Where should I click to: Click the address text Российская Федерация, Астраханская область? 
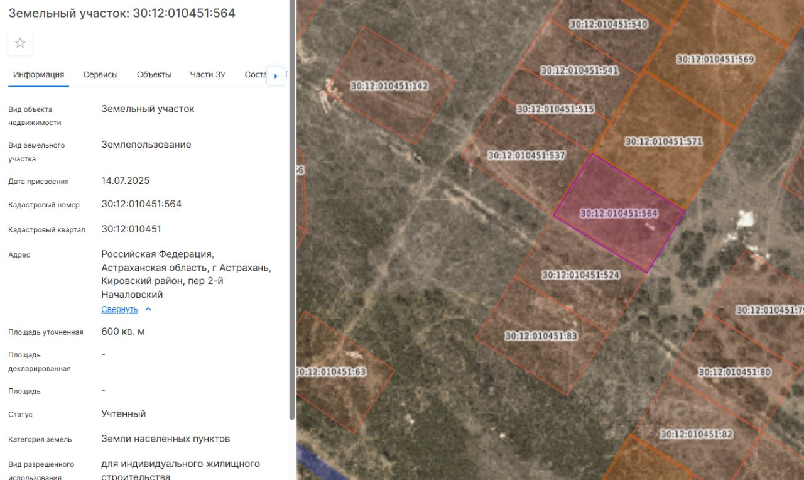point(186,274)
